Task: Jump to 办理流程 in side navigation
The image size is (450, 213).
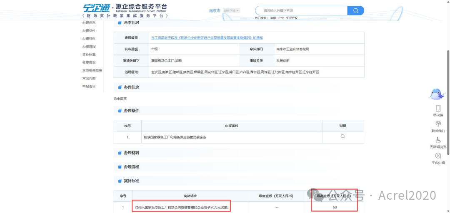Action: coord(89,47)
